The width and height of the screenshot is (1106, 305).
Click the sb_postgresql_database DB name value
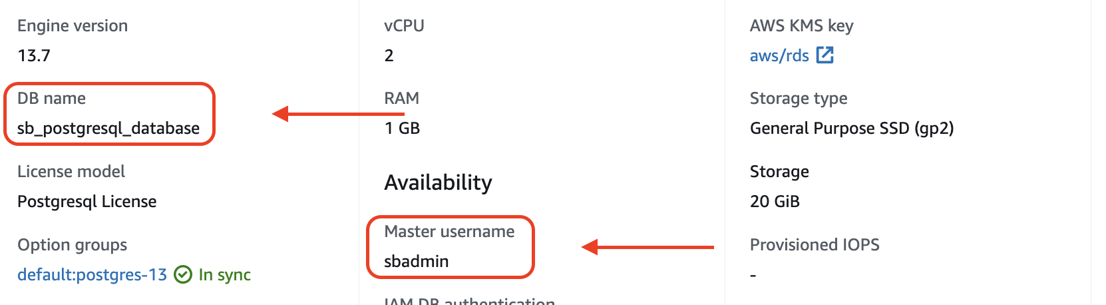pyautogui.click(x=108, y=128)
